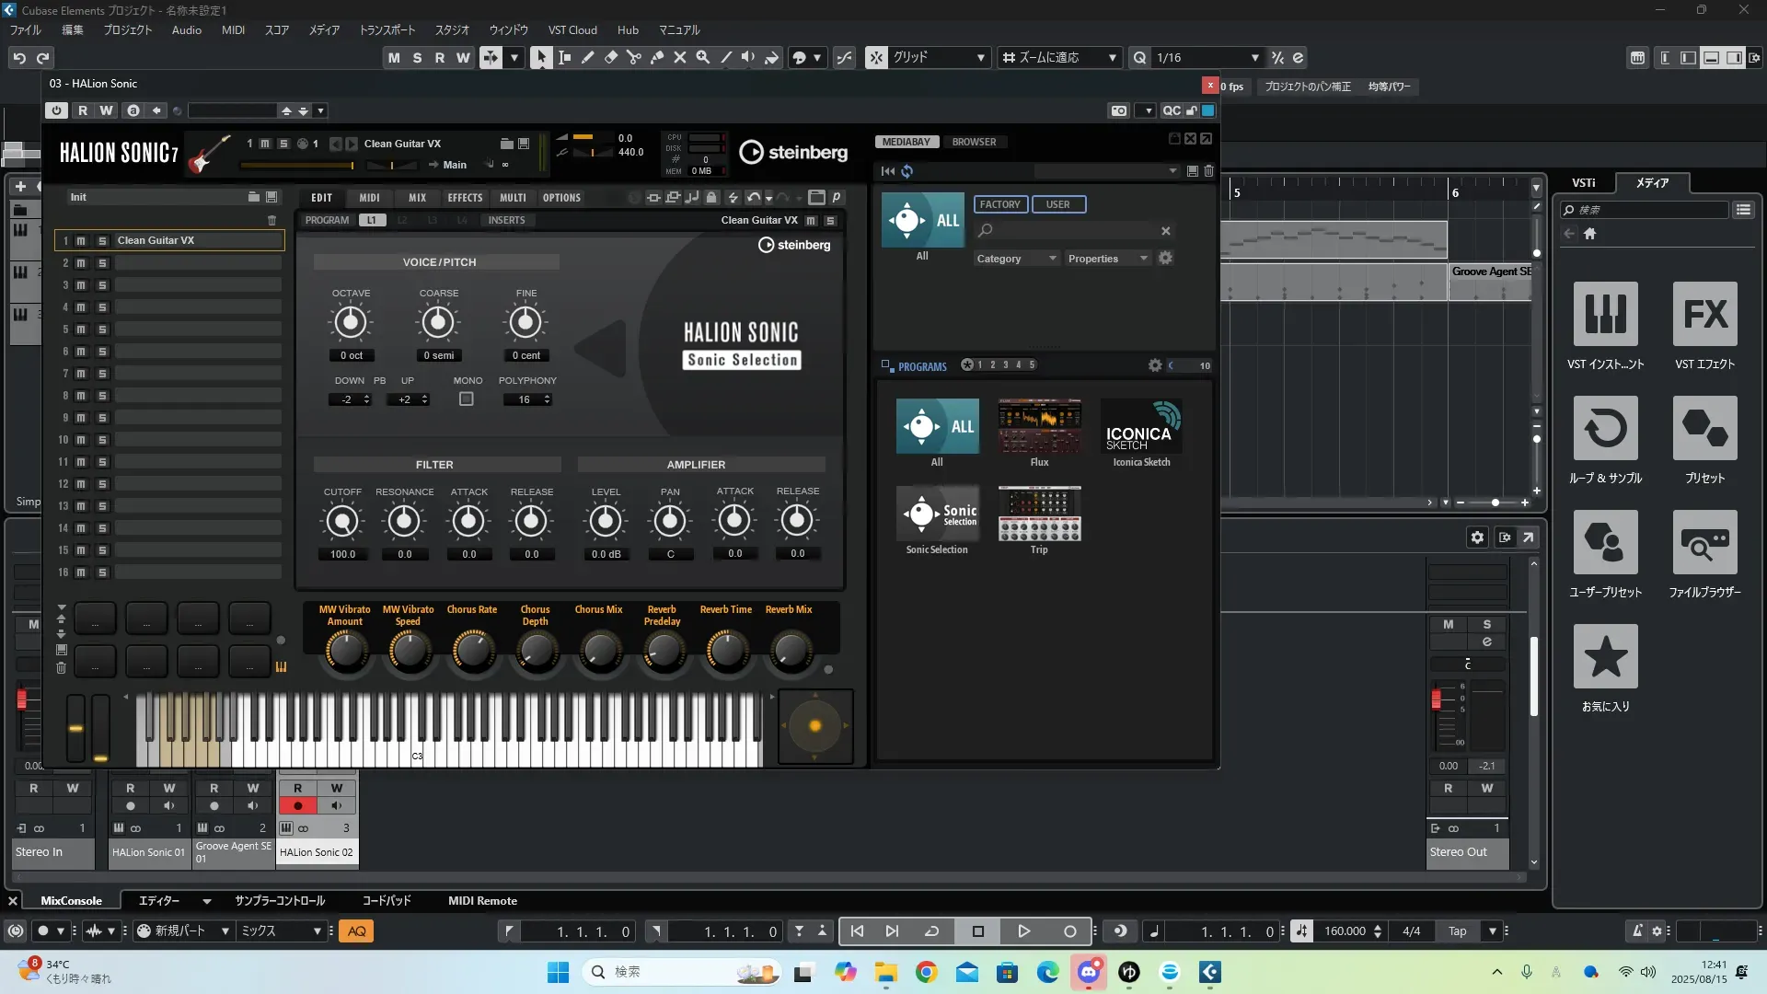Click the Favorites star tile
This screenshot has height=994, width=1767.
click(1605, 657)
